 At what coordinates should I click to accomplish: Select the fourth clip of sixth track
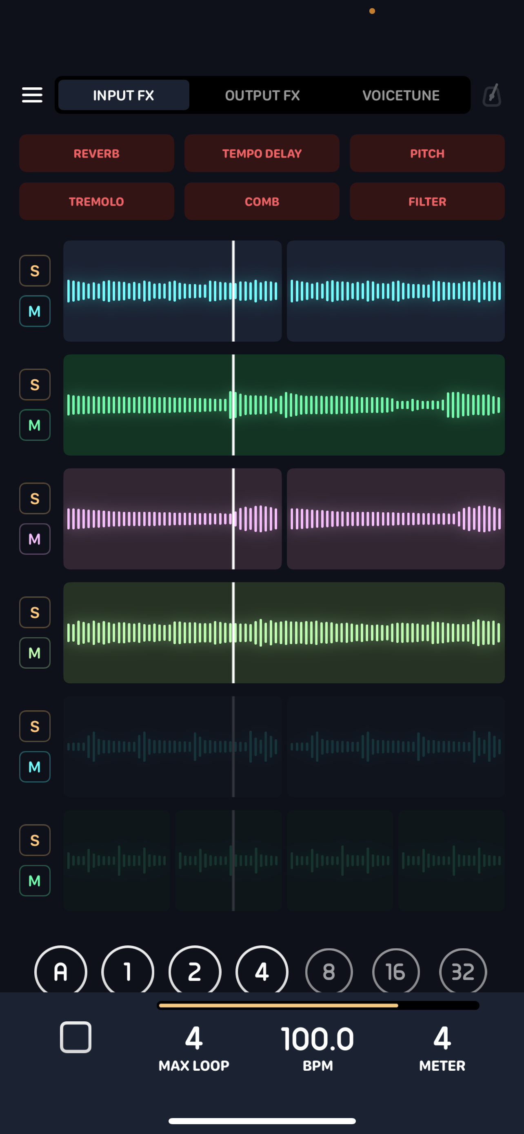coord(451,861)
